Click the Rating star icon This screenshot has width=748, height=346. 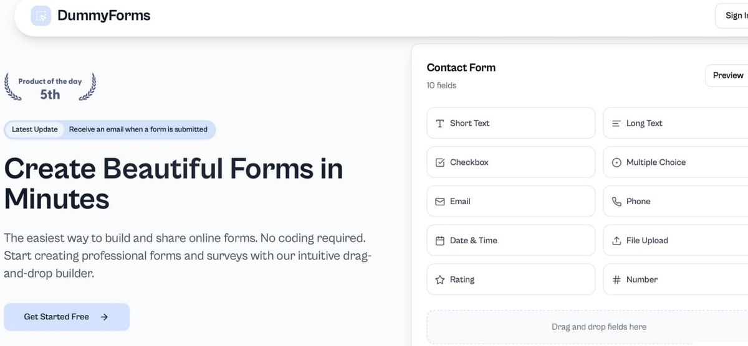(439, 280)
